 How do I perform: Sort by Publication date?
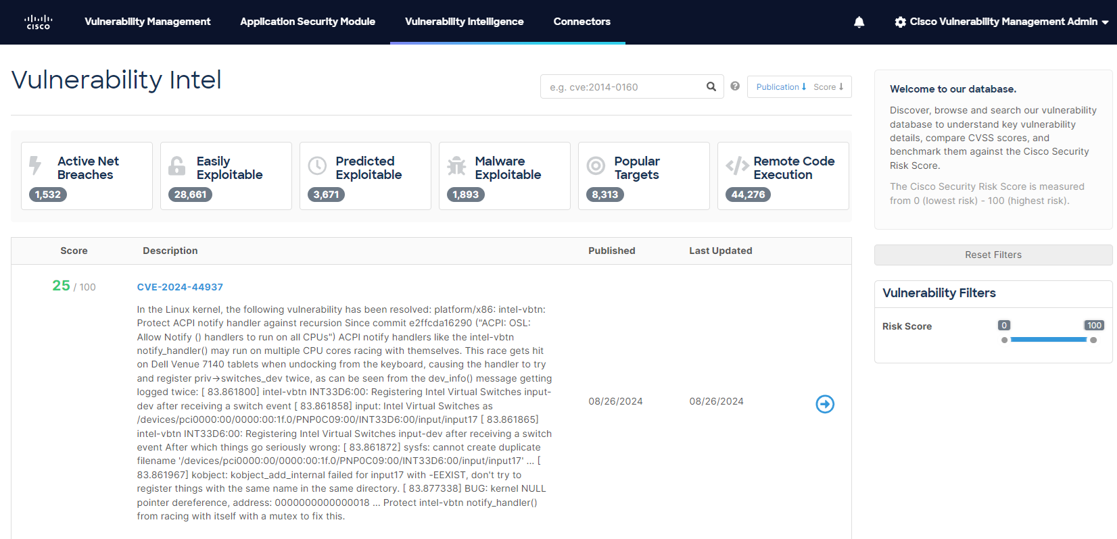(781, 87)
